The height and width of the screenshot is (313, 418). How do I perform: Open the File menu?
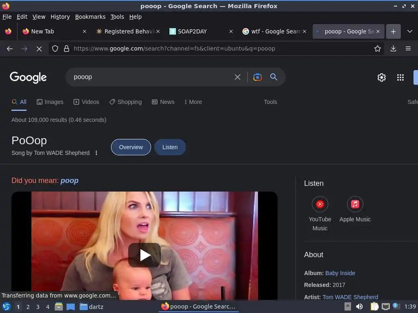tap(7, 17)
